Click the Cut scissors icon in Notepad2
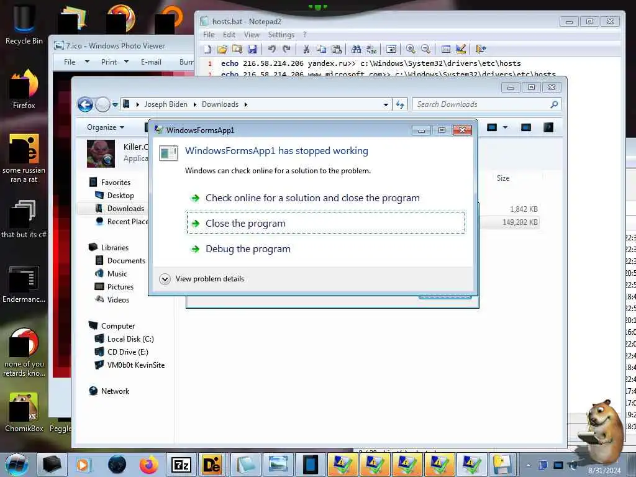Image resolution: width=636 pixels, height=477 pixels. point(306,49)
